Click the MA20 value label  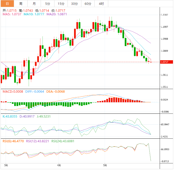[x=57, y=14]
